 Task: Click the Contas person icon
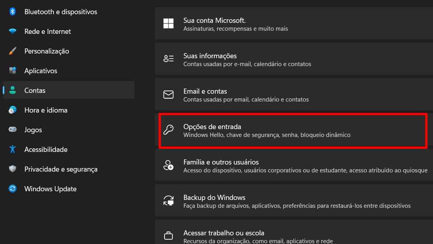tap(13, 90)
